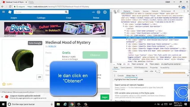Open the Roblox settings gear
This screenshot has height=107, width=190.
pyautogui.click(x=105, y=12)
